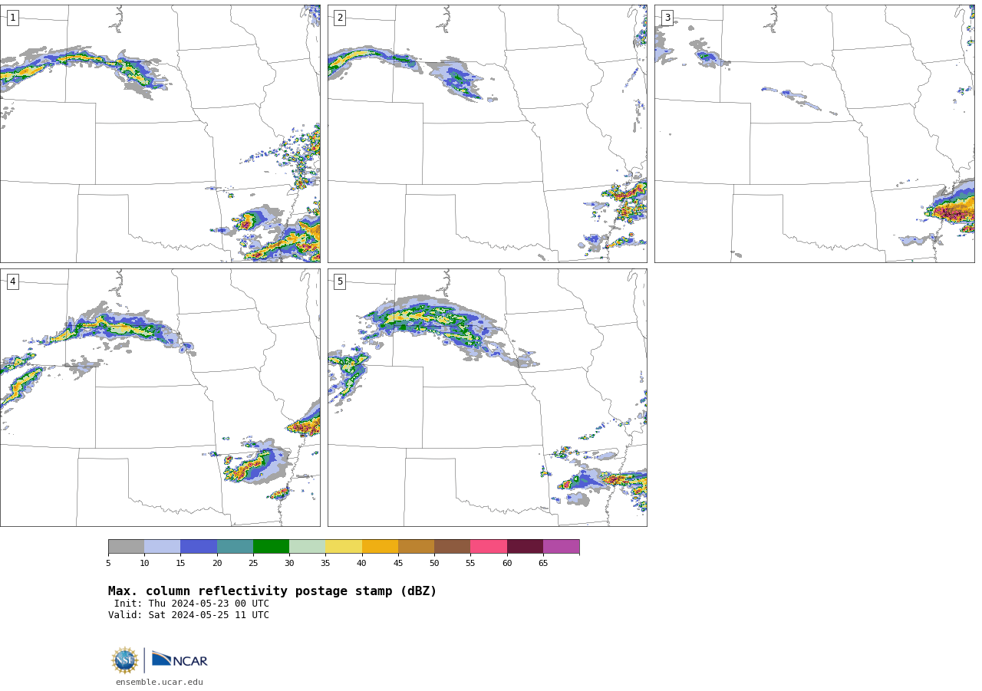This screenshot has width=982, height=691.
Task: Click the brown 50-55 dBZ swatch
Action: pyautogui.click(x=452, y=546)
